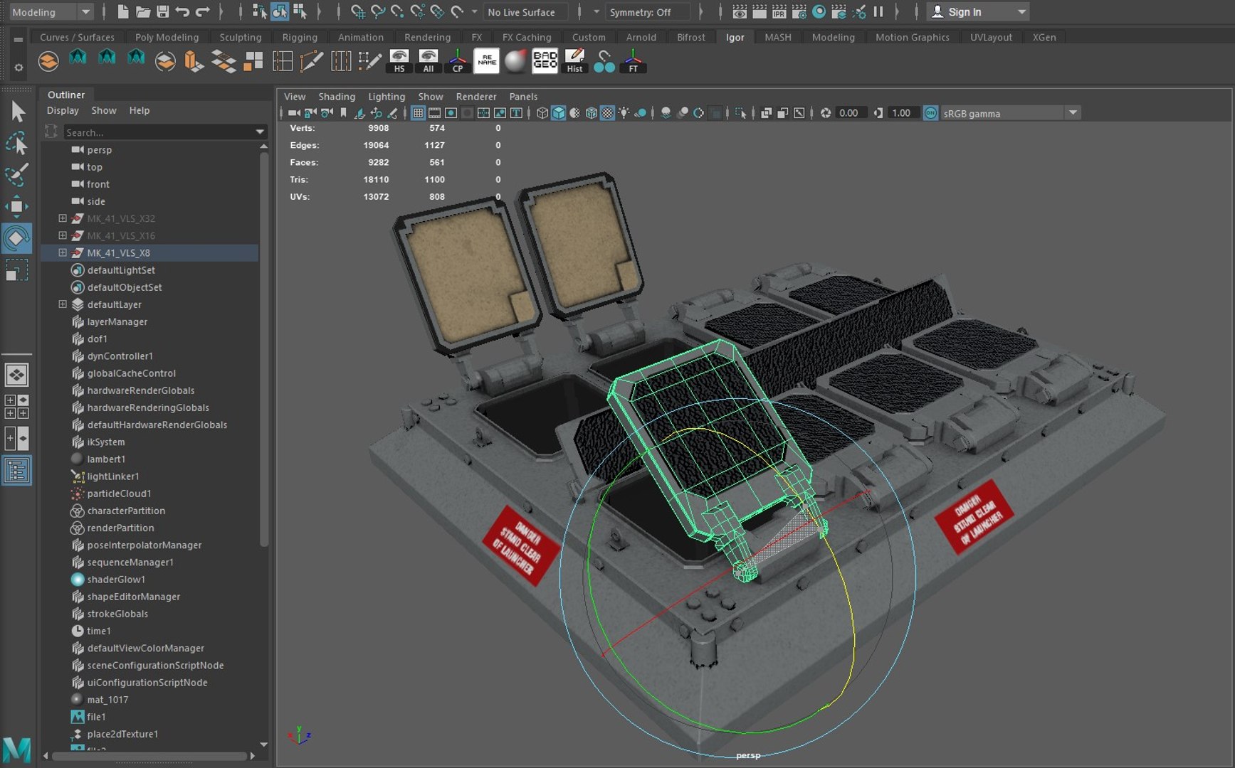Select the Move tool in the toolbox
Viewport: 1235px width, 768px height.
point(17,206)
